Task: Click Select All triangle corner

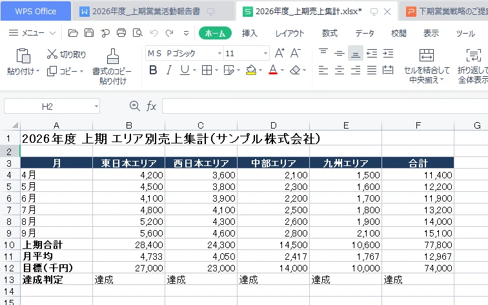Action: pos(15,125)
